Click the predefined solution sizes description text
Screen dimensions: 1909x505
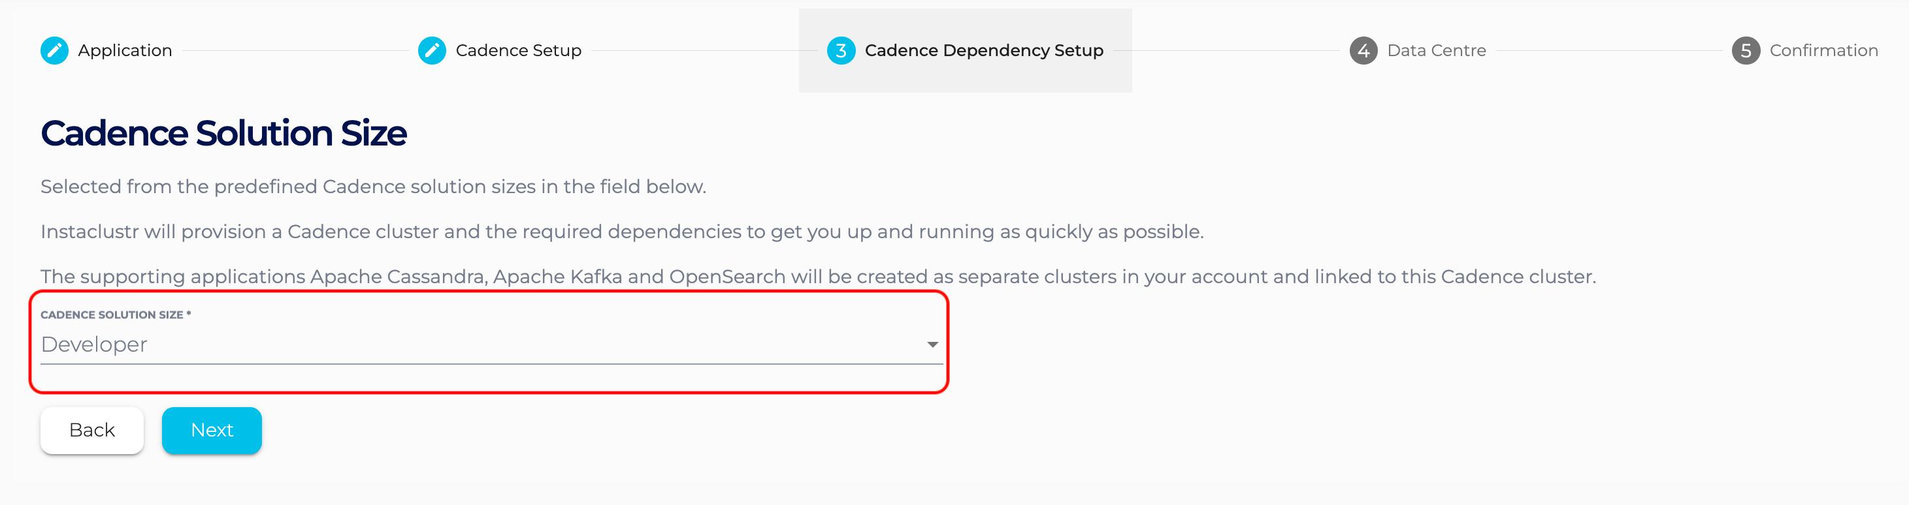click(373, 187)
